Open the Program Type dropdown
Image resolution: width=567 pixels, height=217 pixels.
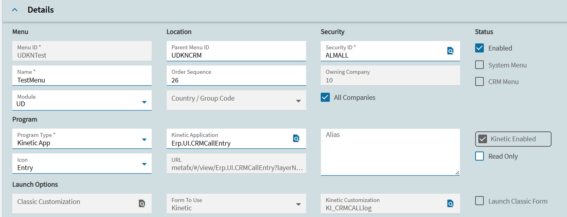pos(144,140)
